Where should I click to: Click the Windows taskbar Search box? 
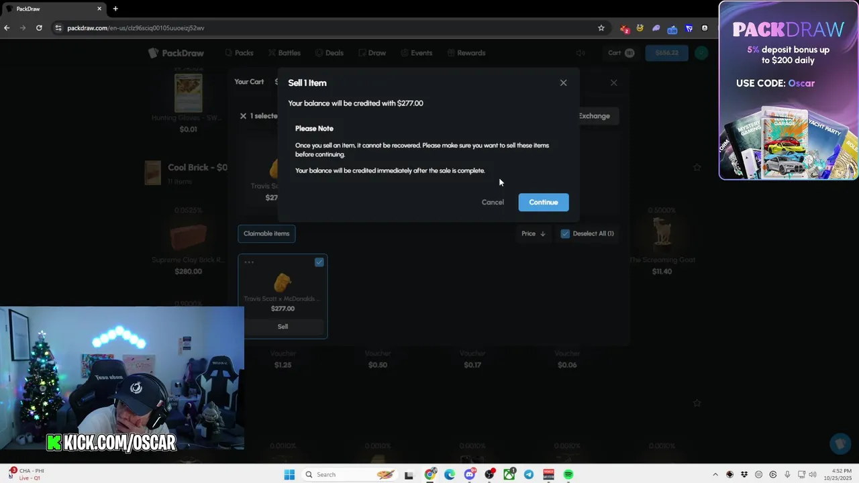pos(349,474)
